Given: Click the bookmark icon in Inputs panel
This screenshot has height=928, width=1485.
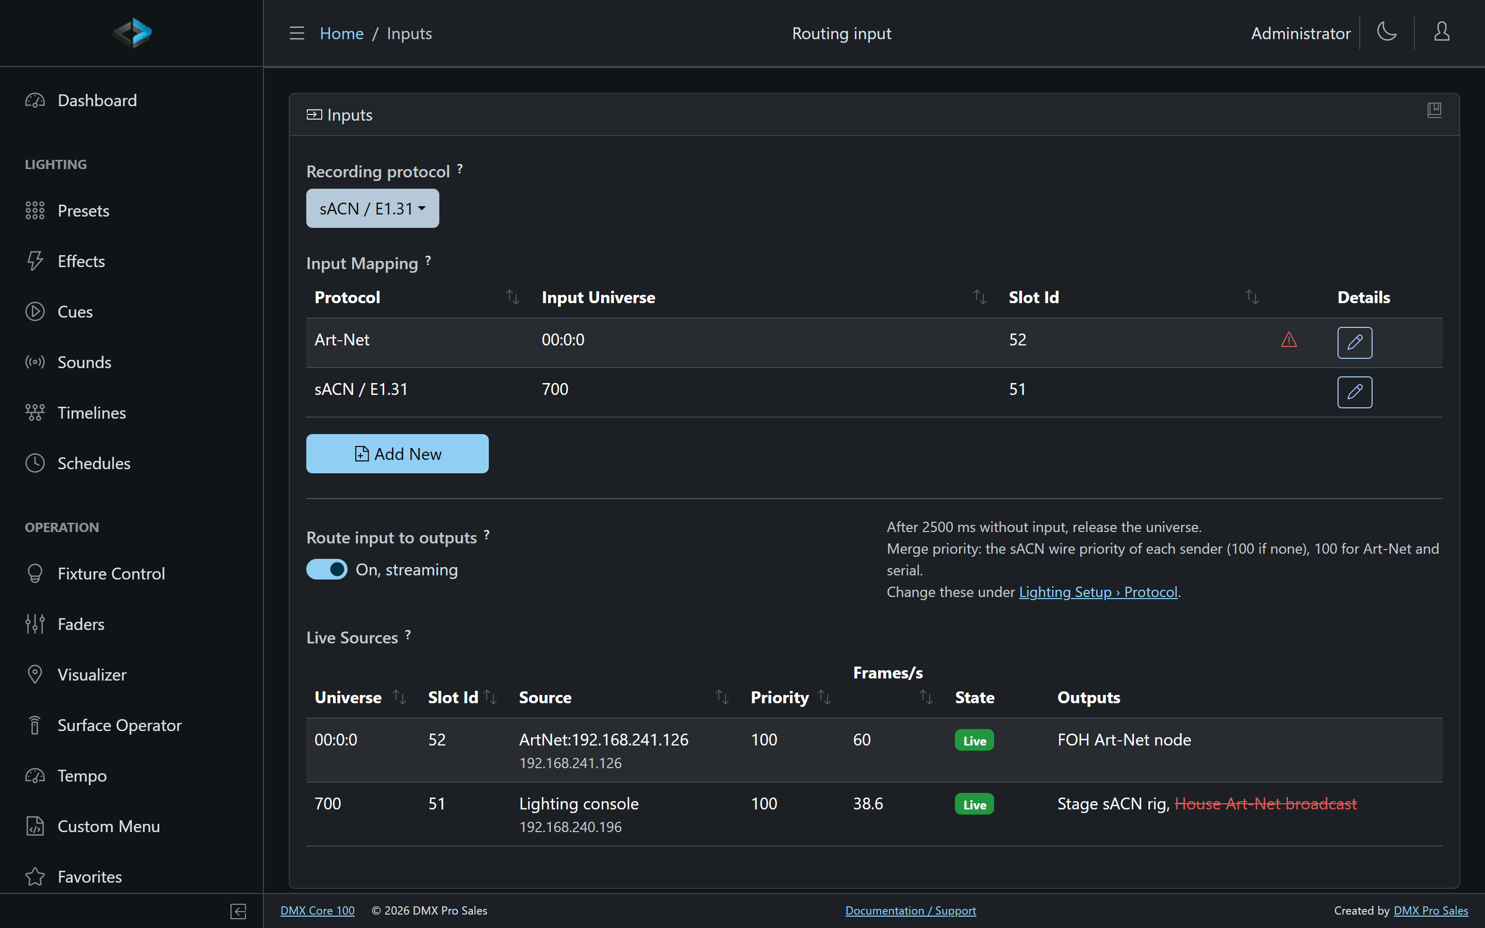Looking at the screenshot, I should coord(1434,110).
